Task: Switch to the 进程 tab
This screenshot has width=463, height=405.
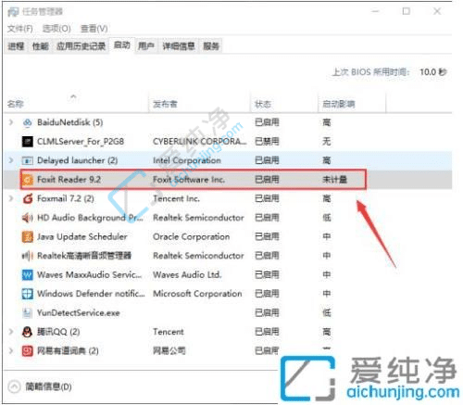Action: click(16, 46)
